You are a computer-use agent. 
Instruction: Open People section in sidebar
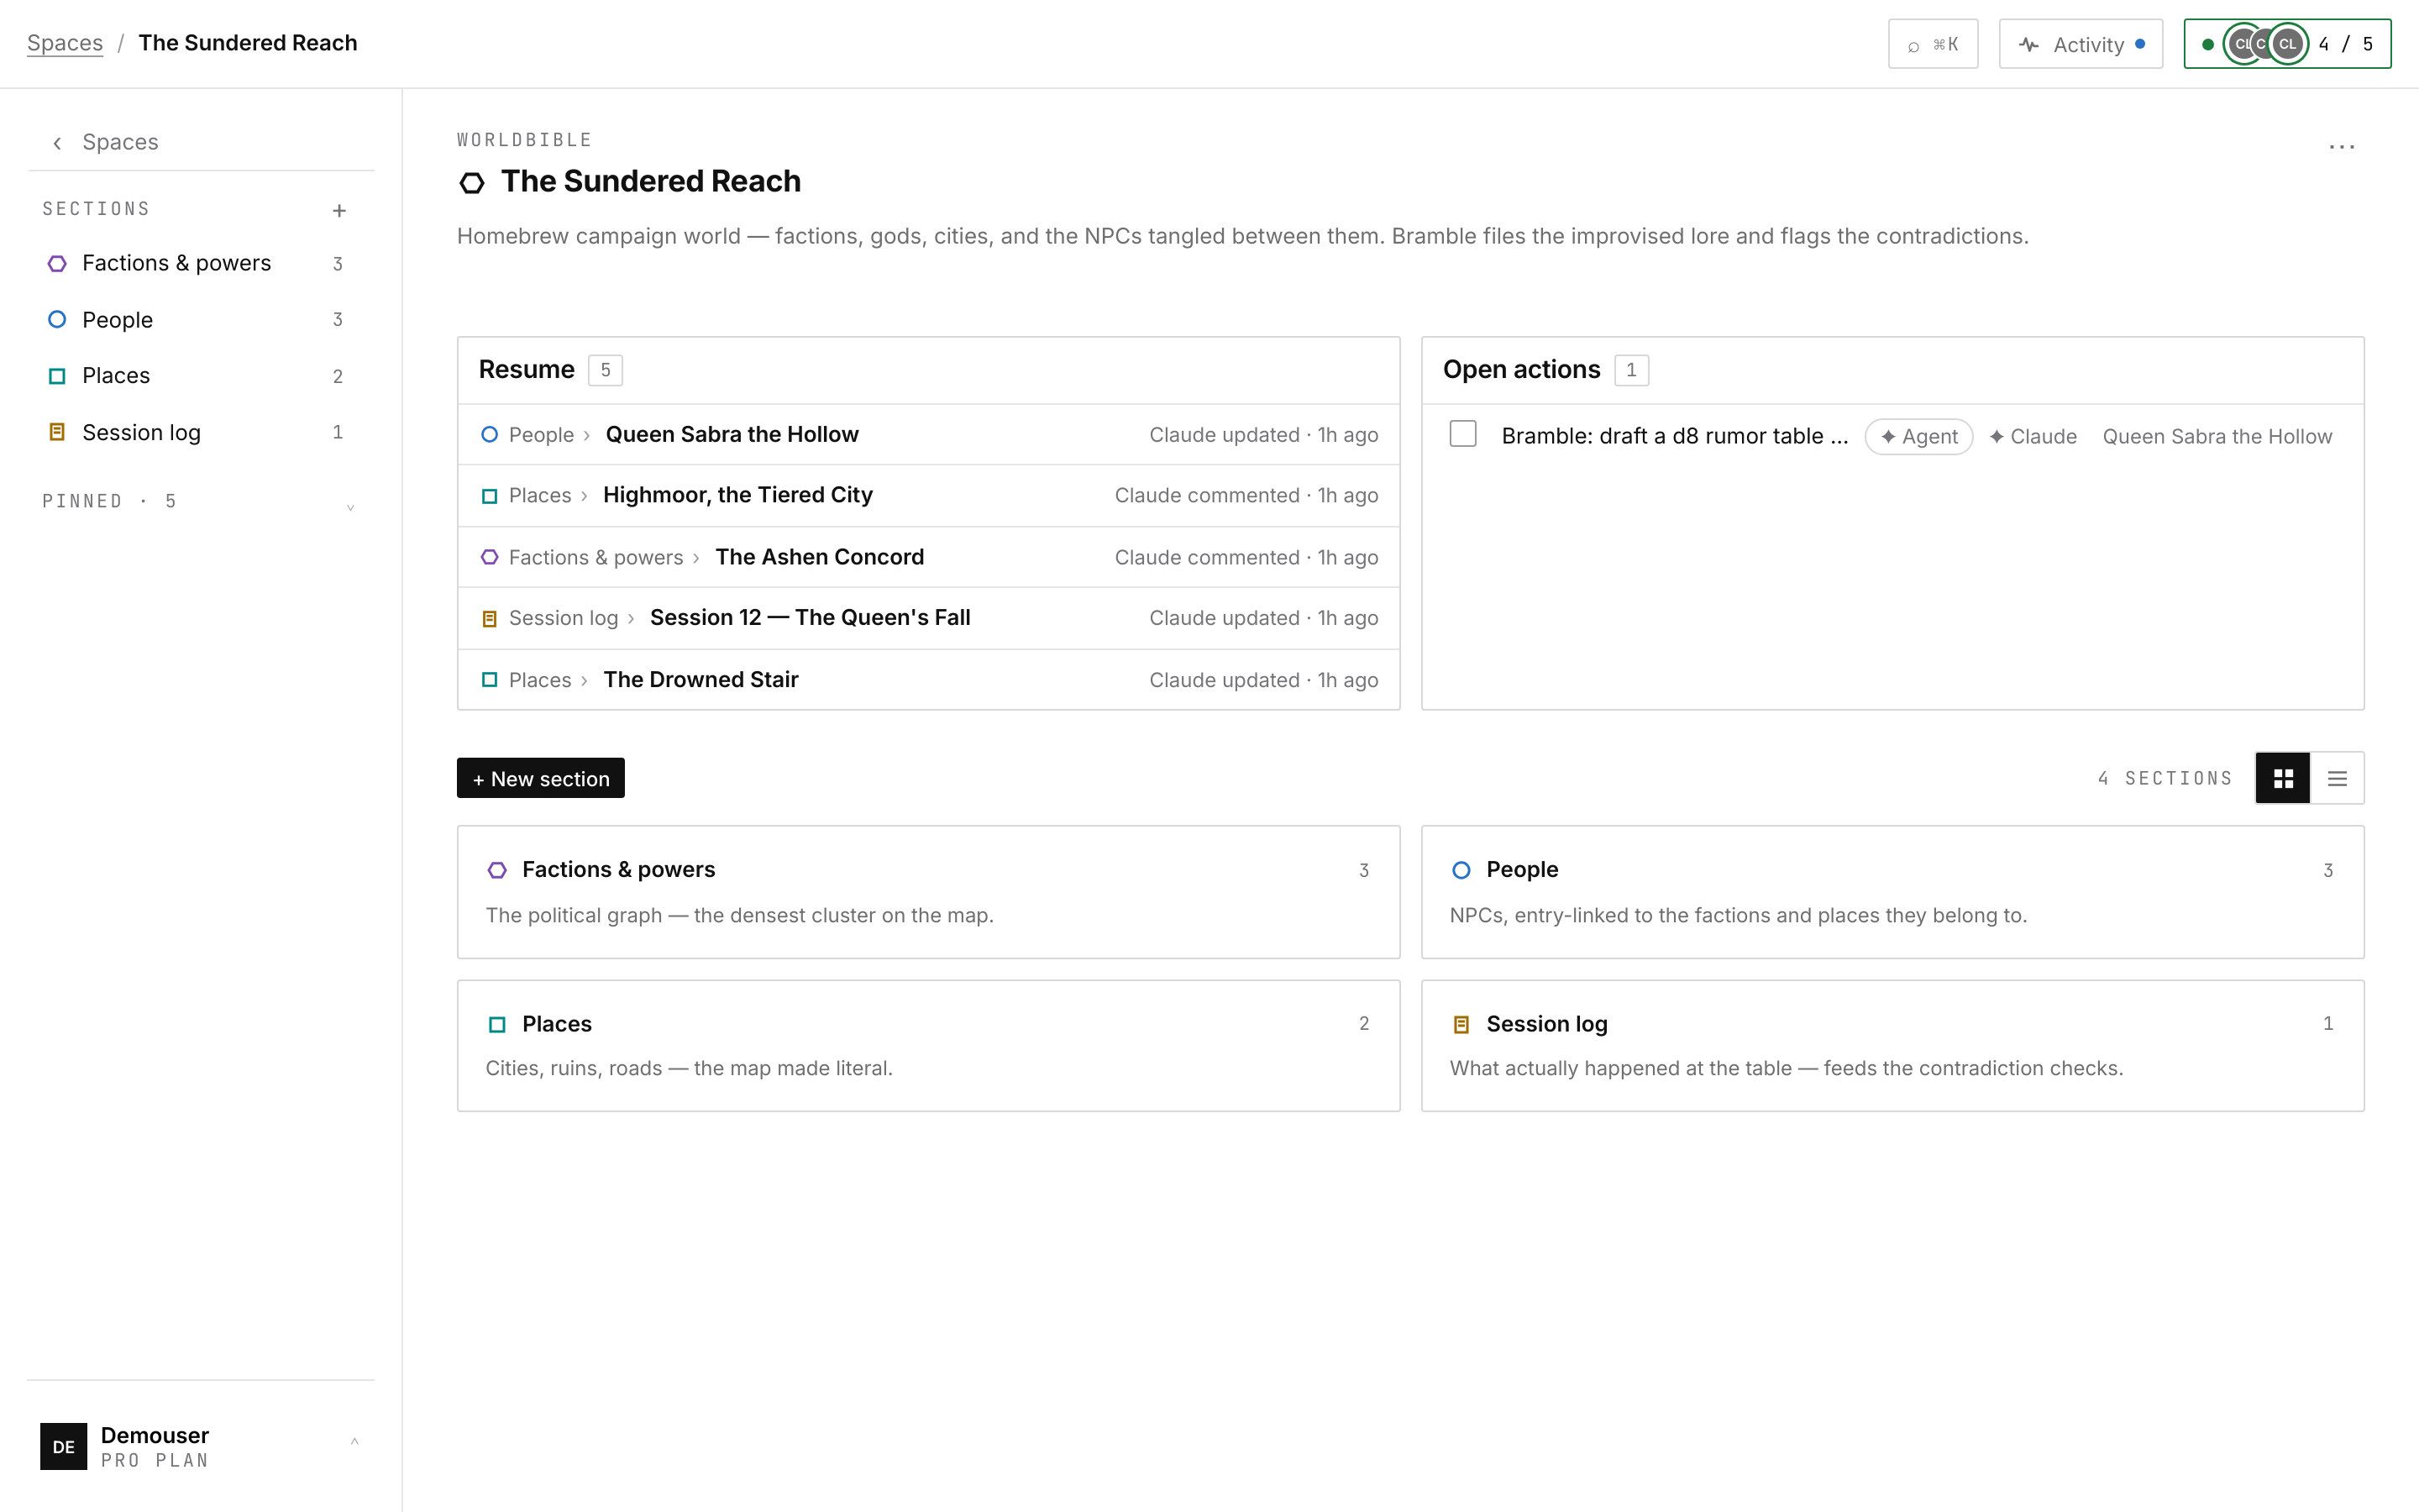(200, 319)
